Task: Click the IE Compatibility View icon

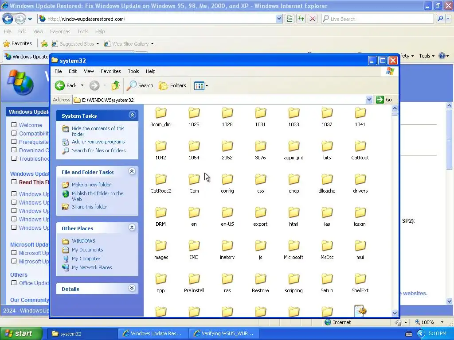Action: 290,19
